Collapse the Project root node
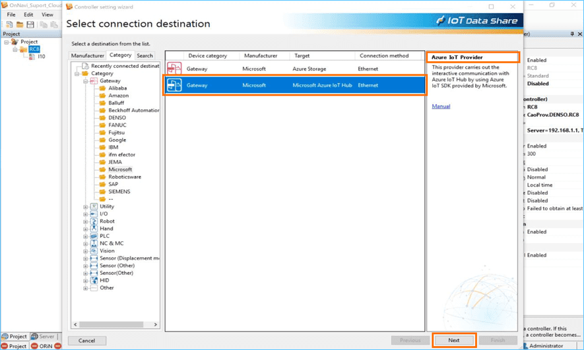Viewport: 584px width, 350px height. (x=7, y=42)
